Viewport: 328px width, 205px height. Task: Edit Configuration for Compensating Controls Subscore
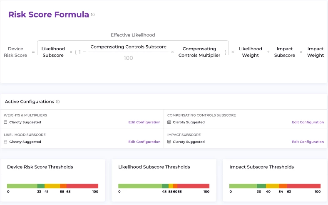tap(308, 122)
